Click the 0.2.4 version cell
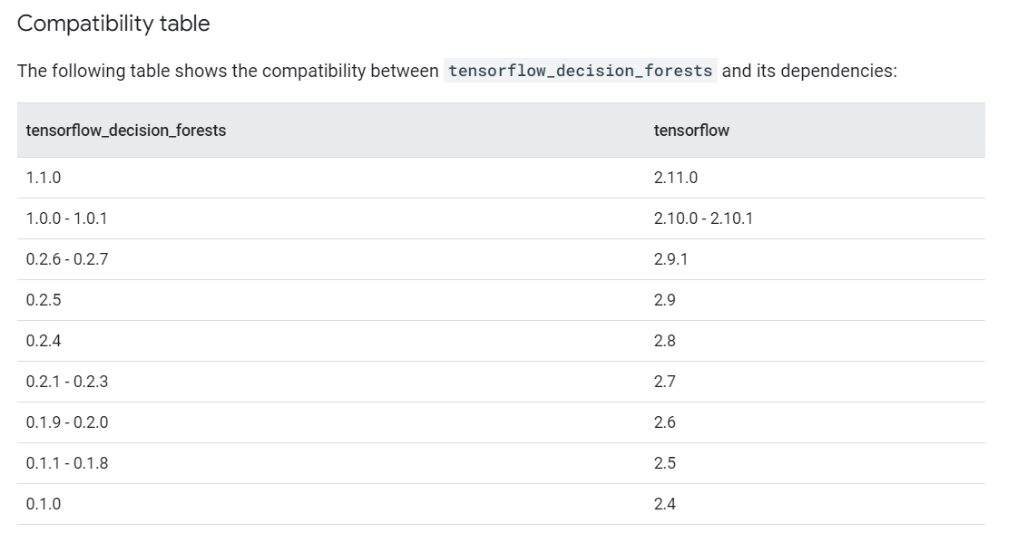1027x543 pixels. pos(44,341)
